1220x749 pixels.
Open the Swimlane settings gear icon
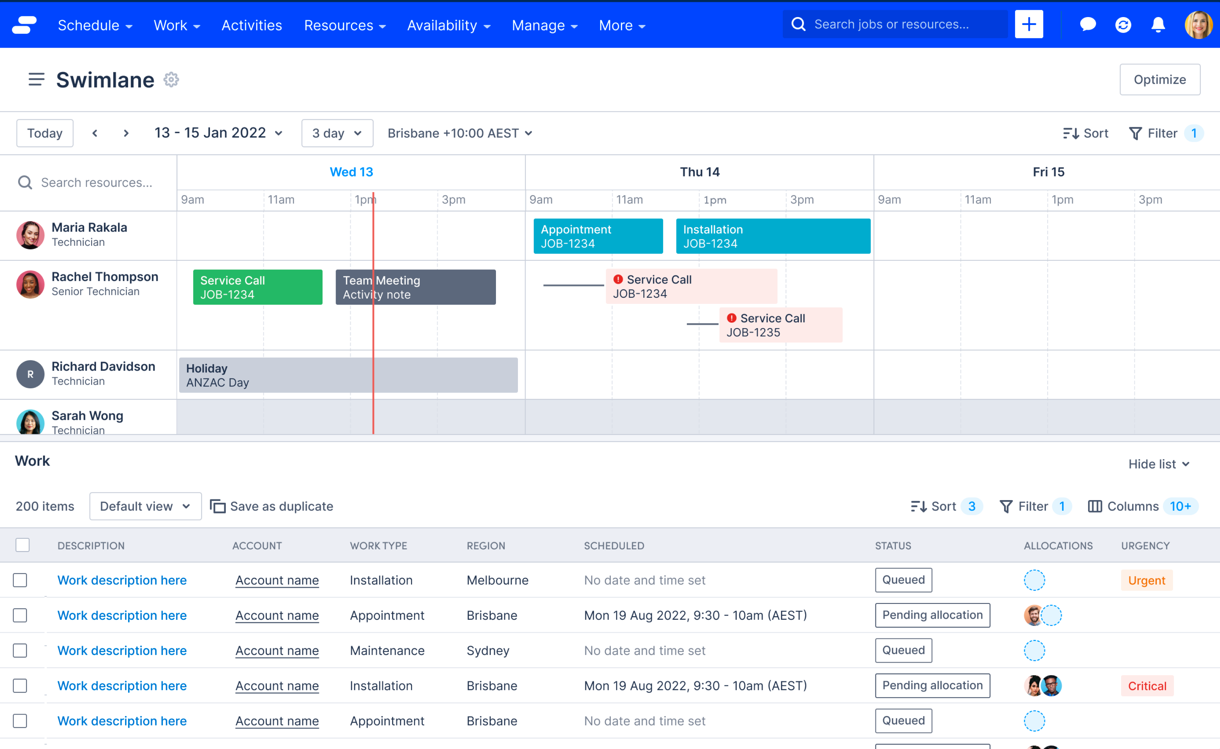(170, 79)
